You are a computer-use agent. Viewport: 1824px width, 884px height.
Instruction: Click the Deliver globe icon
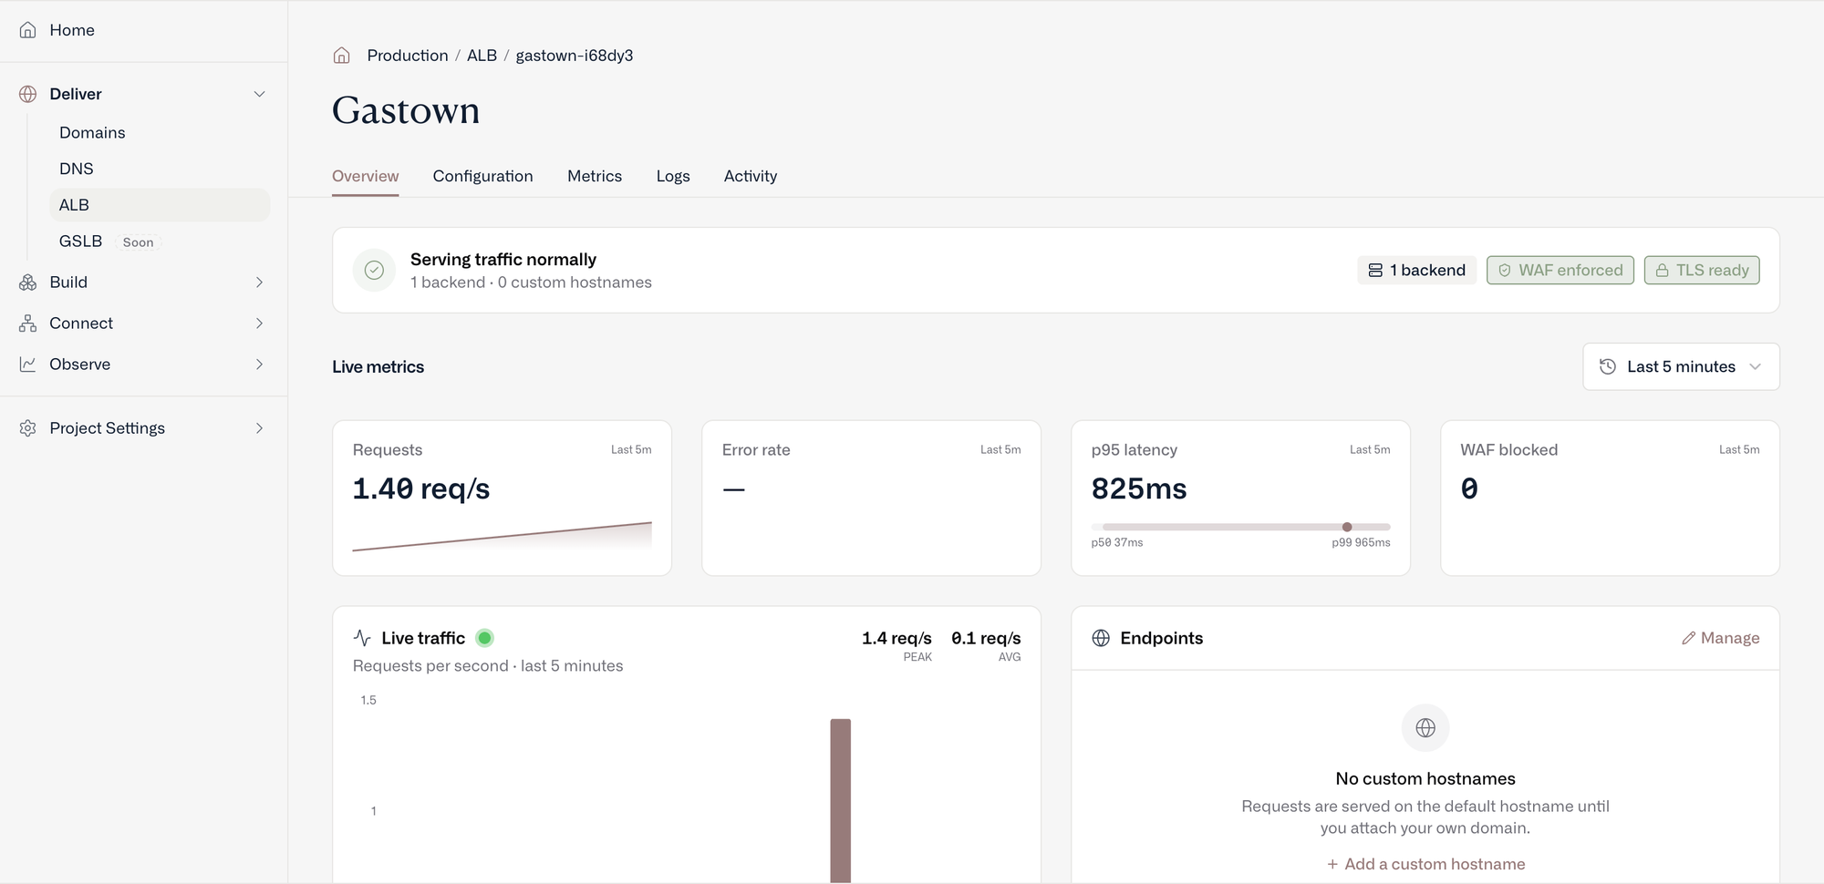(28, 94)
